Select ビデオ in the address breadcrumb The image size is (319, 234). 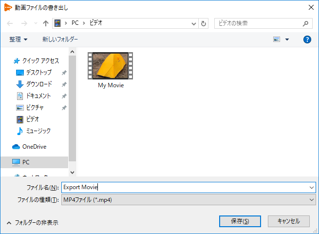coord(96,23)
